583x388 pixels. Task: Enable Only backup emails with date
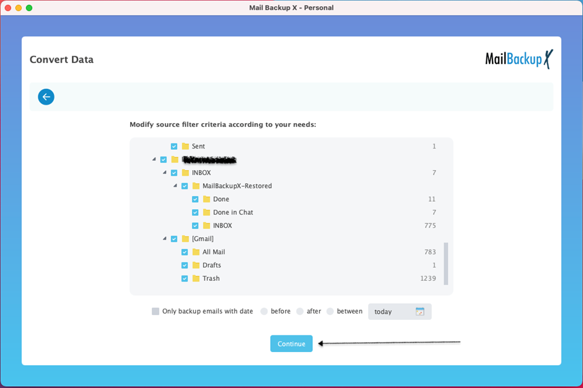[156, 311]
